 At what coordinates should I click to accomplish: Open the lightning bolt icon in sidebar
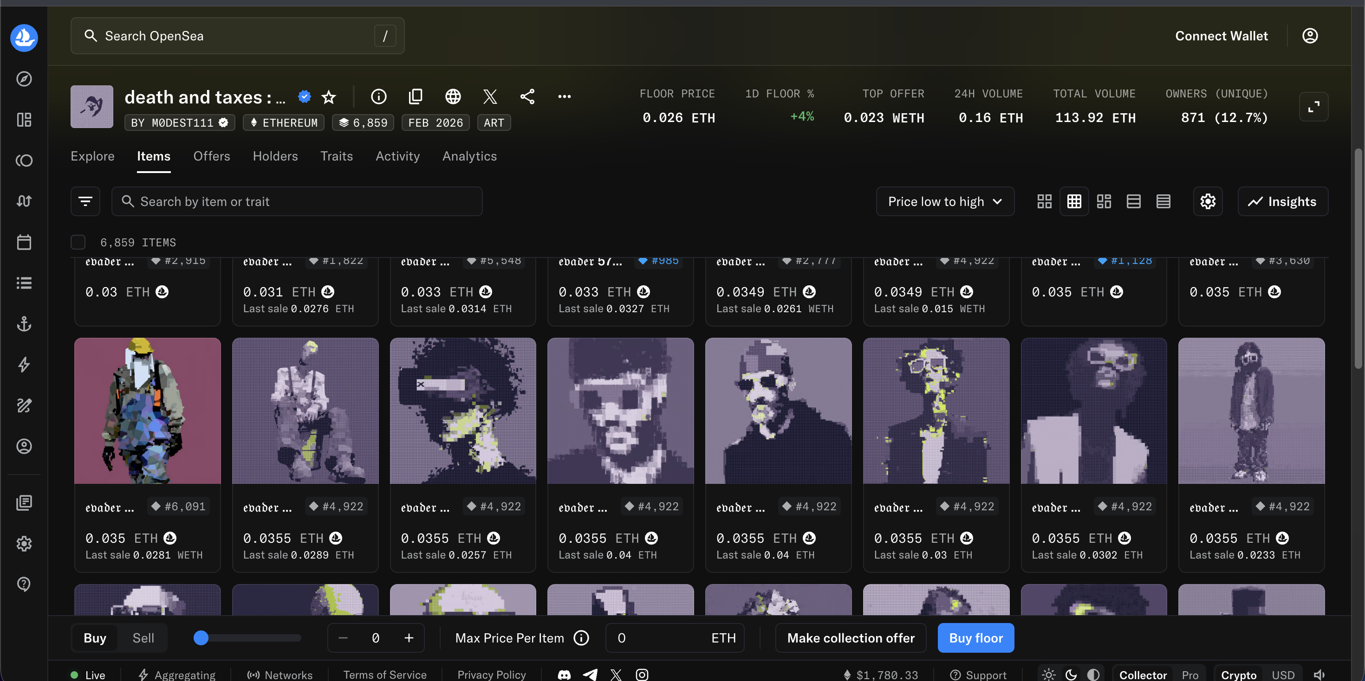pos(24,364)
